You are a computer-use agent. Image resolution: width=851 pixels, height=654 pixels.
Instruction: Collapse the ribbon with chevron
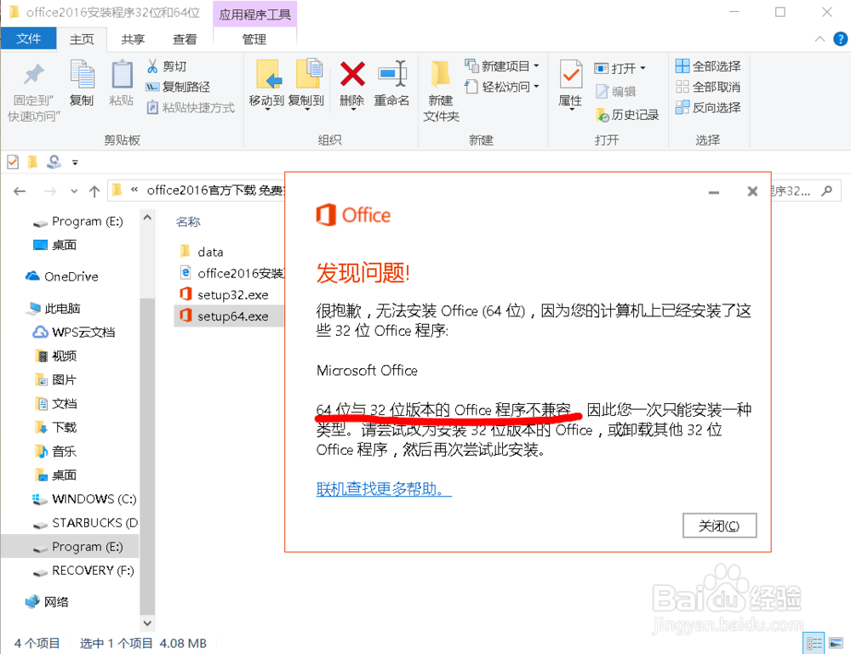click(x=820, y=39)
